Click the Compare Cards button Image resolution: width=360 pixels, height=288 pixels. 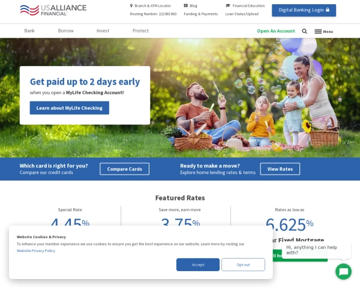124,169
